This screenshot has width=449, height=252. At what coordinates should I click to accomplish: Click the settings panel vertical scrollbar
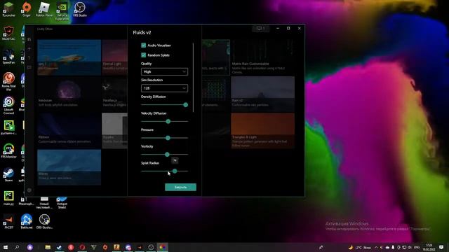194,78
